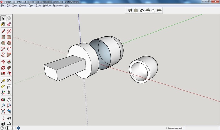Activate the Protractor tool

pos(3,86)
